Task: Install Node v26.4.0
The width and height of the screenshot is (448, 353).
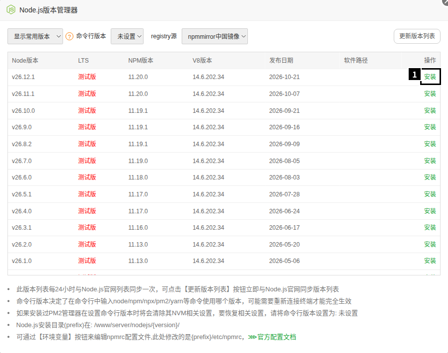Action: 430,211
